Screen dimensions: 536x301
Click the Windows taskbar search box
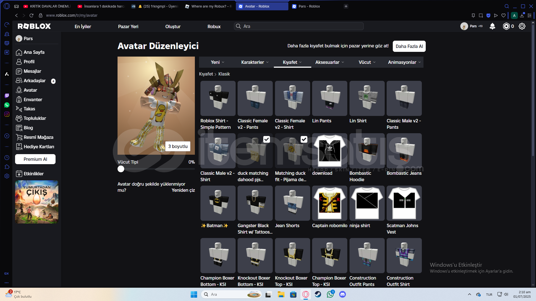(x=231, y=294)
